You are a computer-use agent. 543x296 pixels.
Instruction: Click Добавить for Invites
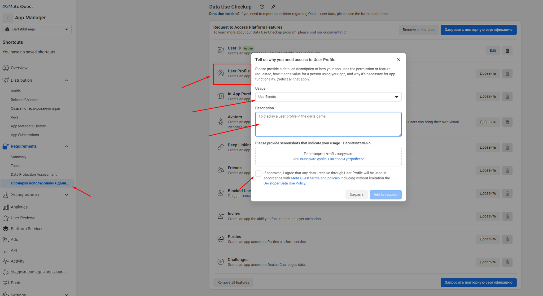(488, 216)
